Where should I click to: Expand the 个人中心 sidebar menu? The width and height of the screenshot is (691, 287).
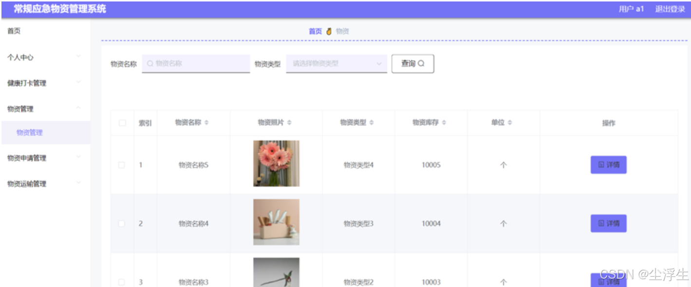[45, 57]
